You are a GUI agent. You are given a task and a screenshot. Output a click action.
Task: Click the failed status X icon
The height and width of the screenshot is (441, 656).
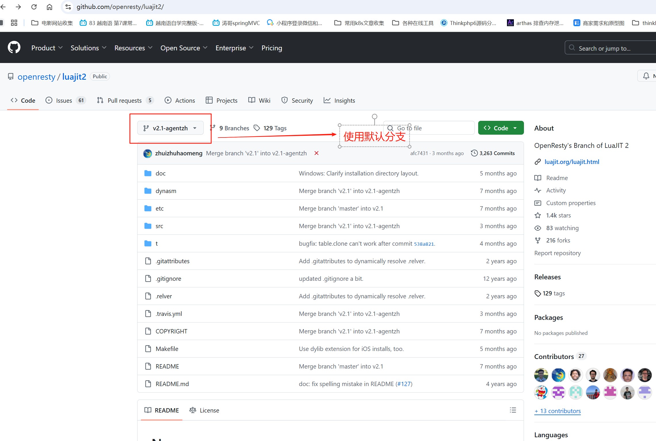(316, 153)
